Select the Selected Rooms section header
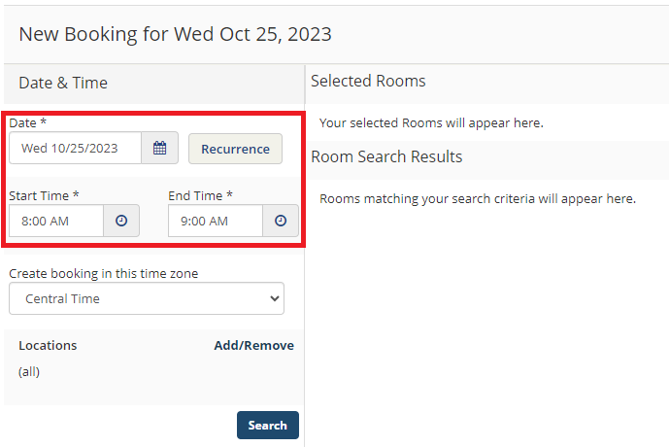This screenshot has height=447, width=669. (x=368, y=81)
